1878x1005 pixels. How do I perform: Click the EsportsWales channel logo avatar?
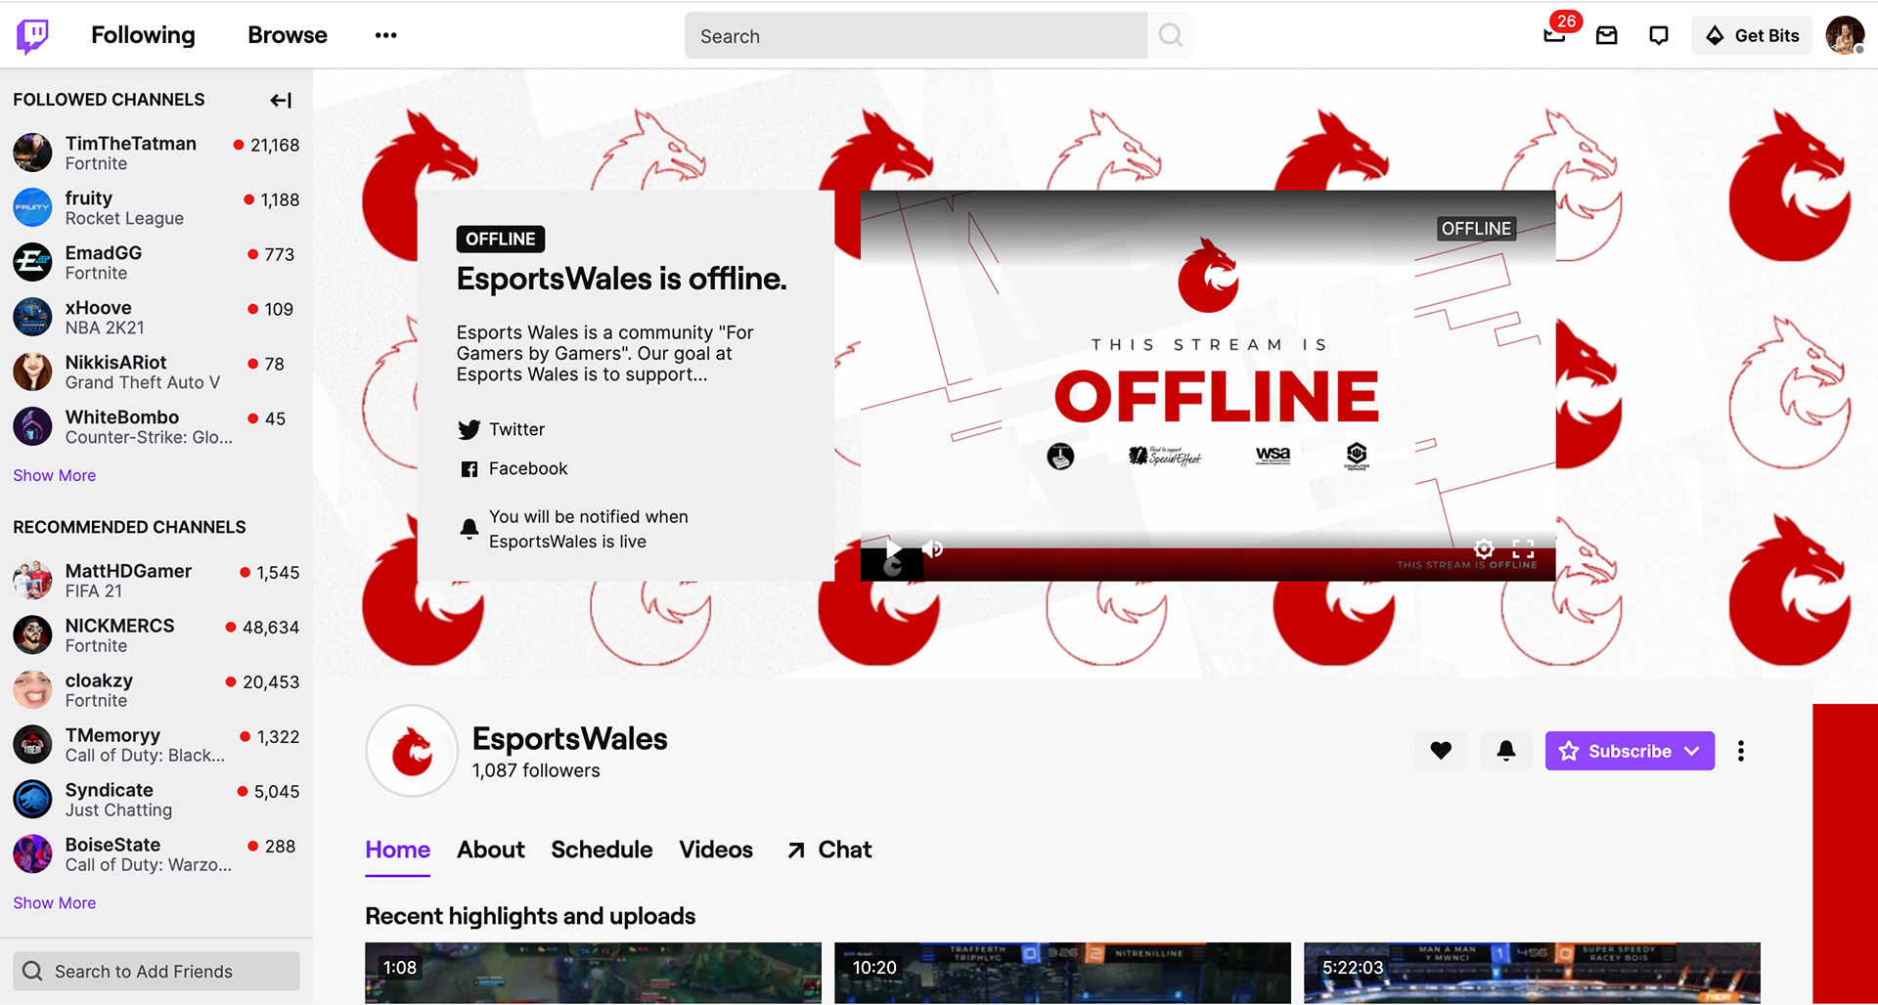point(412,751)
